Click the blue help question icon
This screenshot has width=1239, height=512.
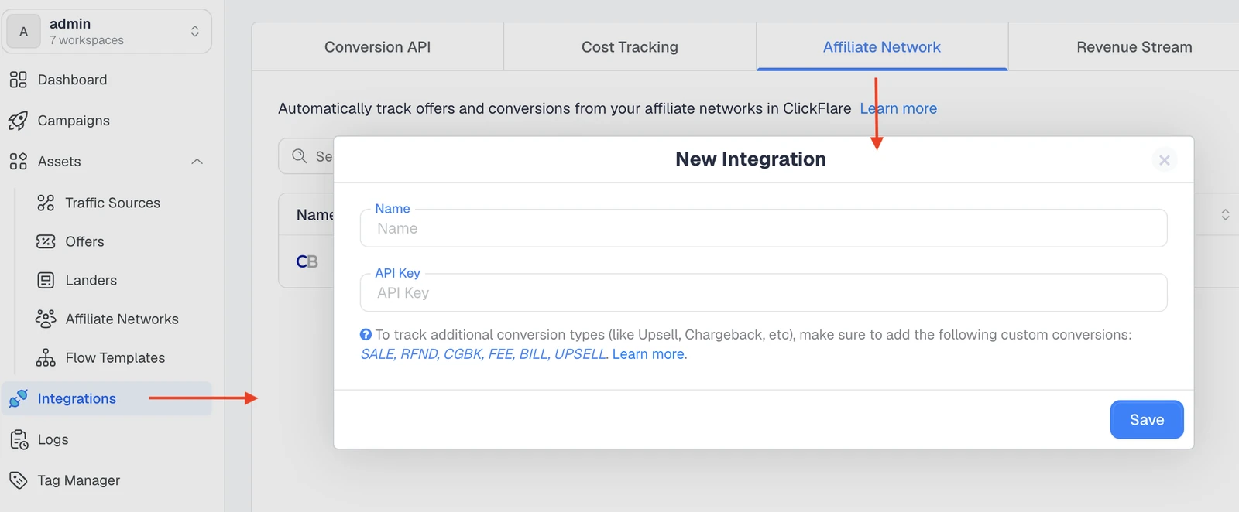click(366, 335)
